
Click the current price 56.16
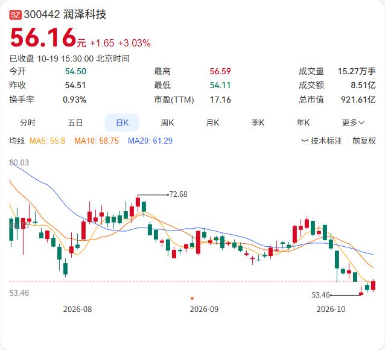[43, 37]
